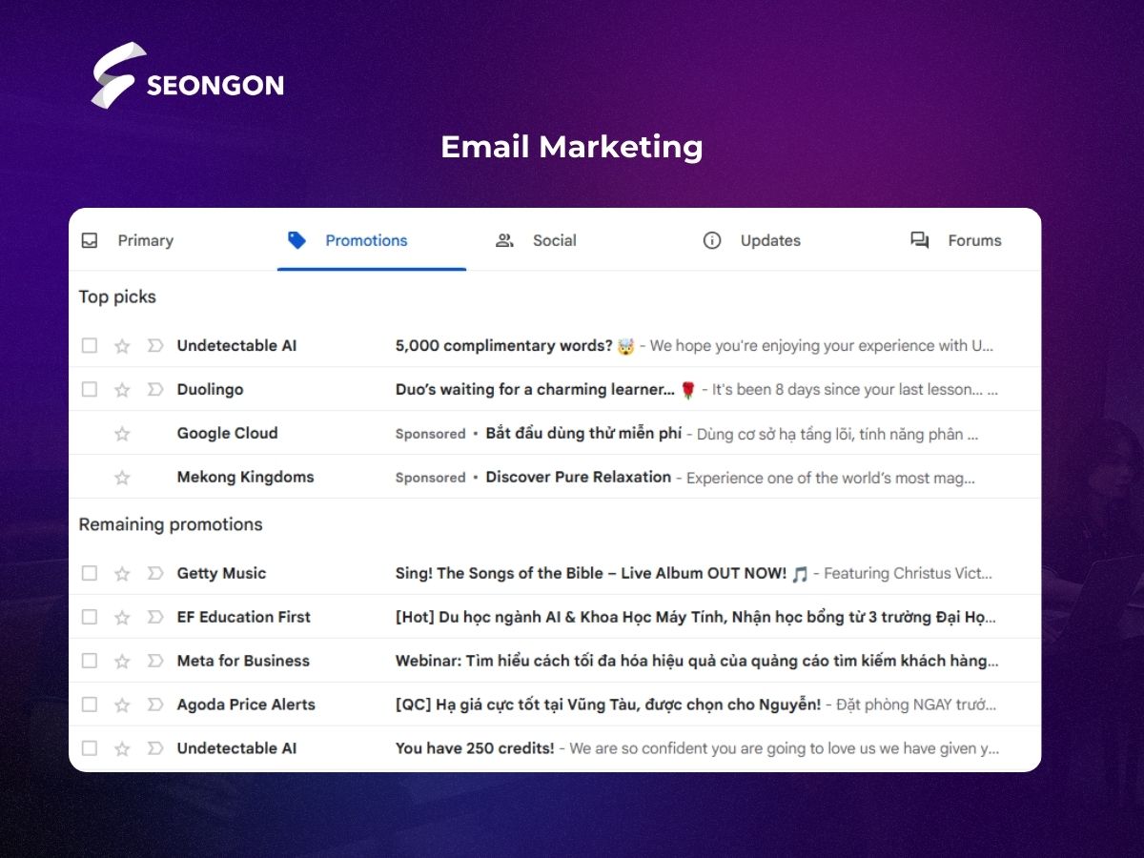Select the Agoda Price Alerts checkbox
The image size is (1144, 858).
pos(90,705)
